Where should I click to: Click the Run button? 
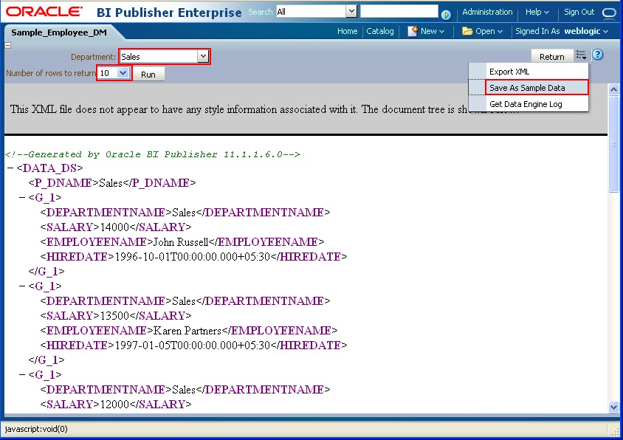[148, 75]
